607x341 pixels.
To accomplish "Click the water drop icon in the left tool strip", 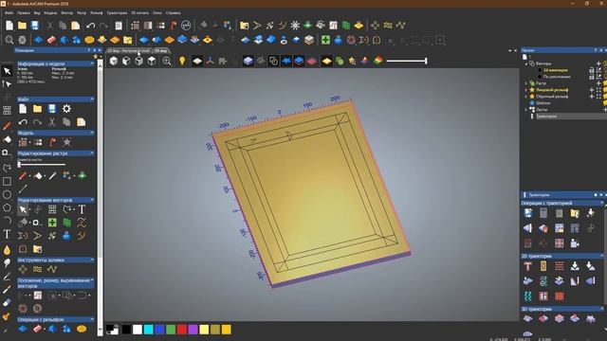I will [7, 250].
